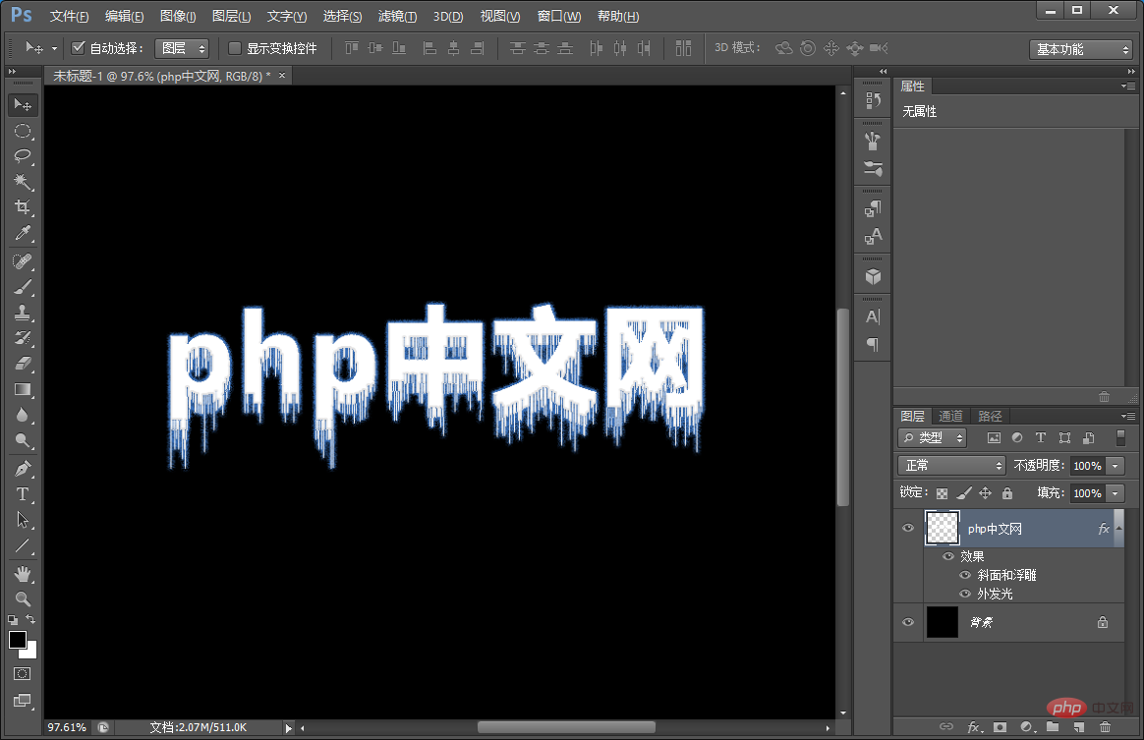Swap foreground and background colors
This screenshot has height=740, width=1144.
pos(30,619)
